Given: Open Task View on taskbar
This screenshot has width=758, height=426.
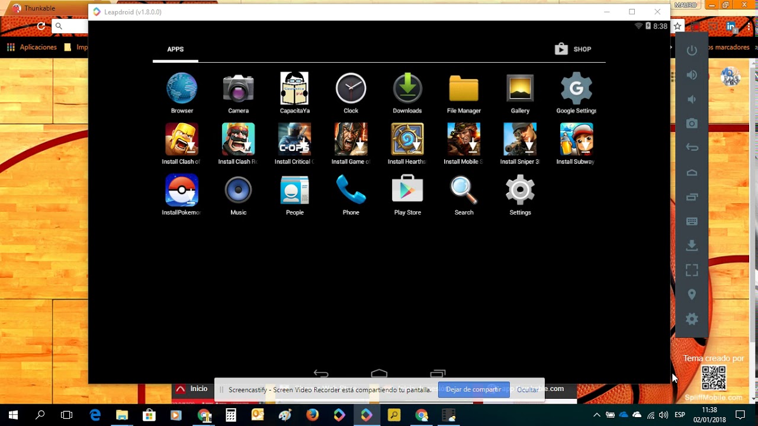Looking at the screenshot, I should (x=67, y=415).
